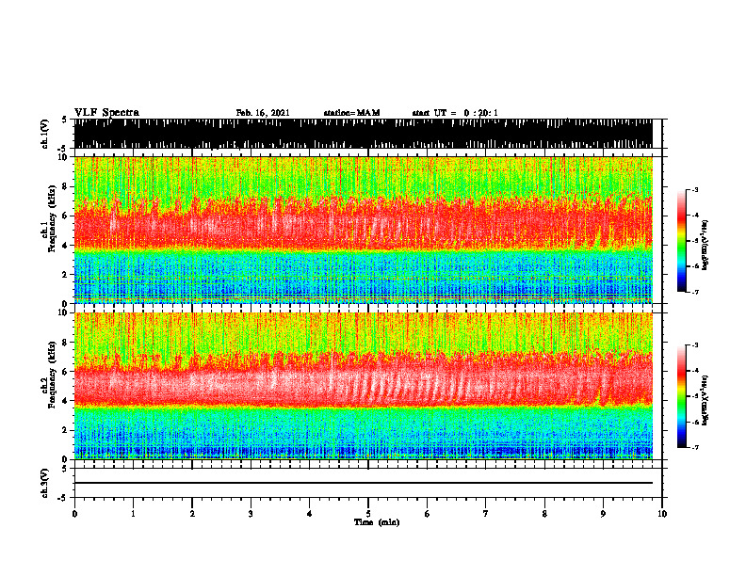Click the 8 kHz tick label on ch.1 spectrogram
The height and width of the screenshot is (576, 746).
(65, 186)
